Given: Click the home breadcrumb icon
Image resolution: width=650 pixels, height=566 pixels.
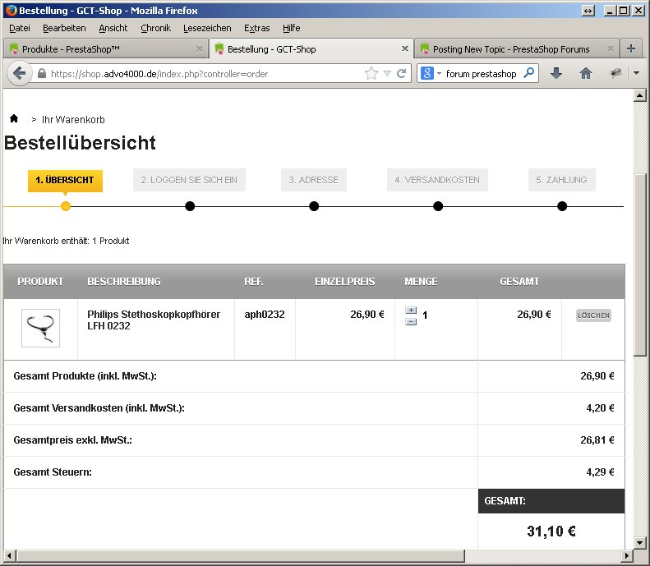Looking at the screenshot, I should pyautogui.click(x=14, y=118).
